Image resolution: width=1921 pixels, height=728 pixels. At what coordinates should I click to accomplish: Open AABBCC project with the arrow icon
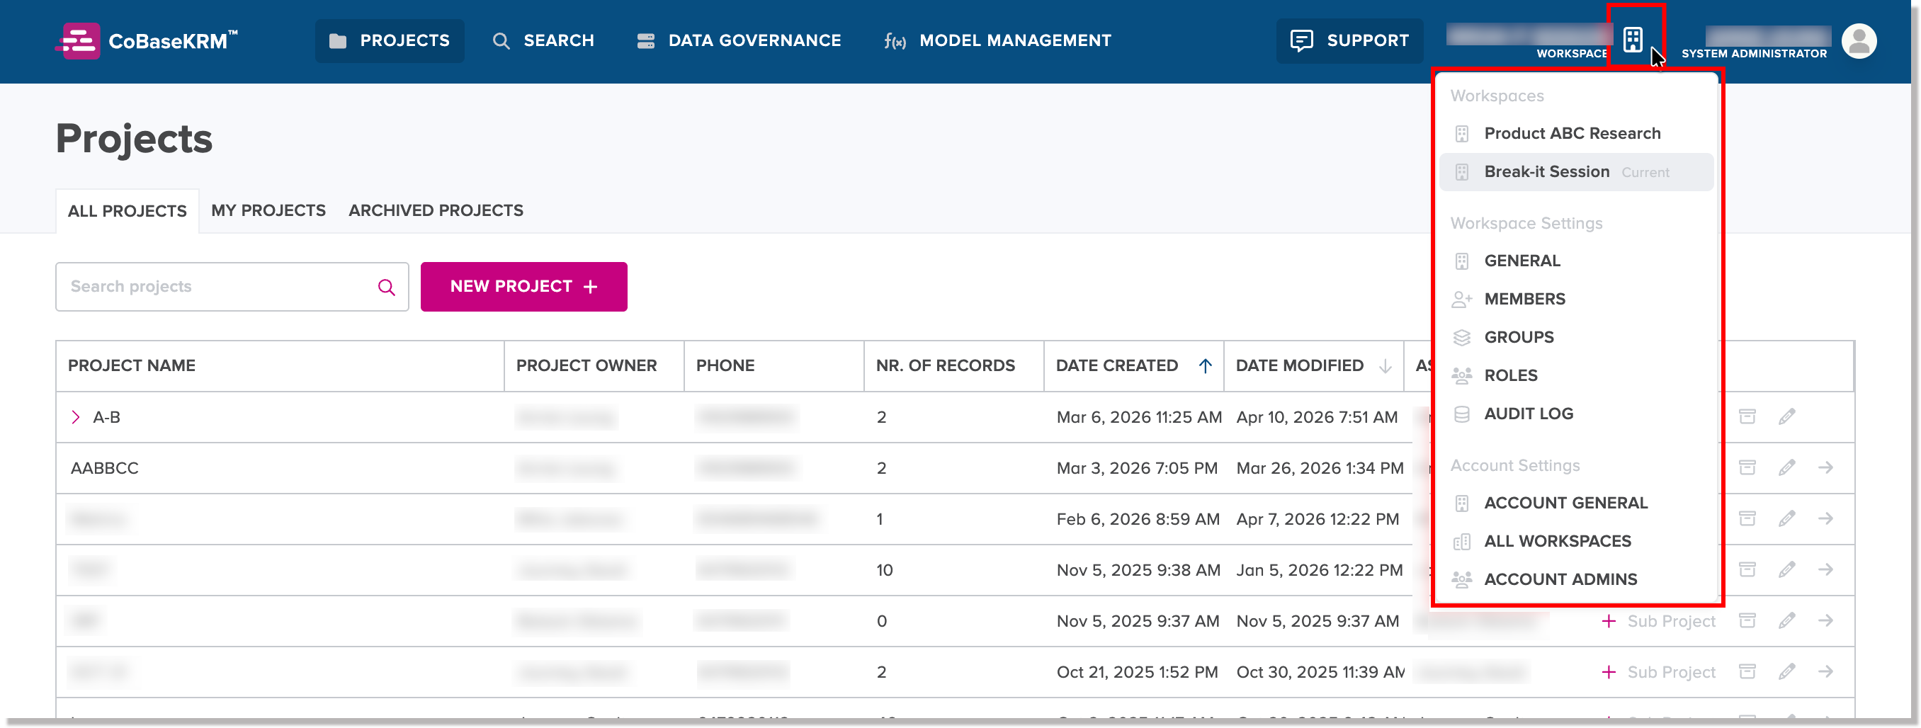point(1825,467)
